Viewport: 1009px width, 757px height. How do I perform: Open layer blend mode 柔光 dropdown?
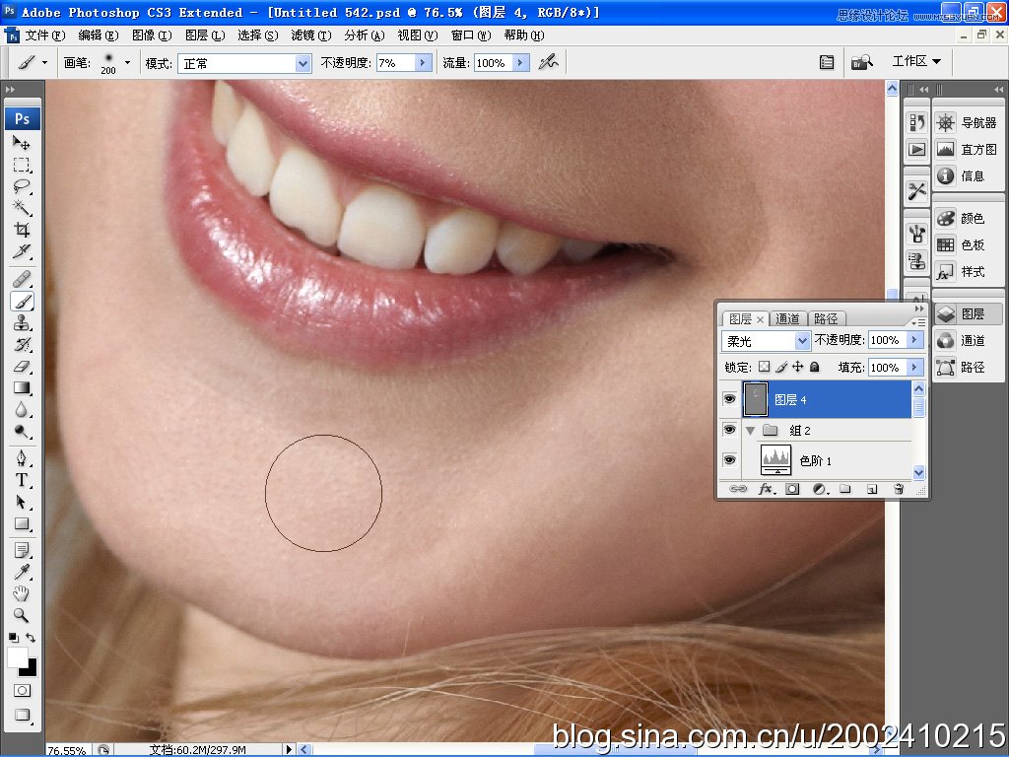pos(802,340)
